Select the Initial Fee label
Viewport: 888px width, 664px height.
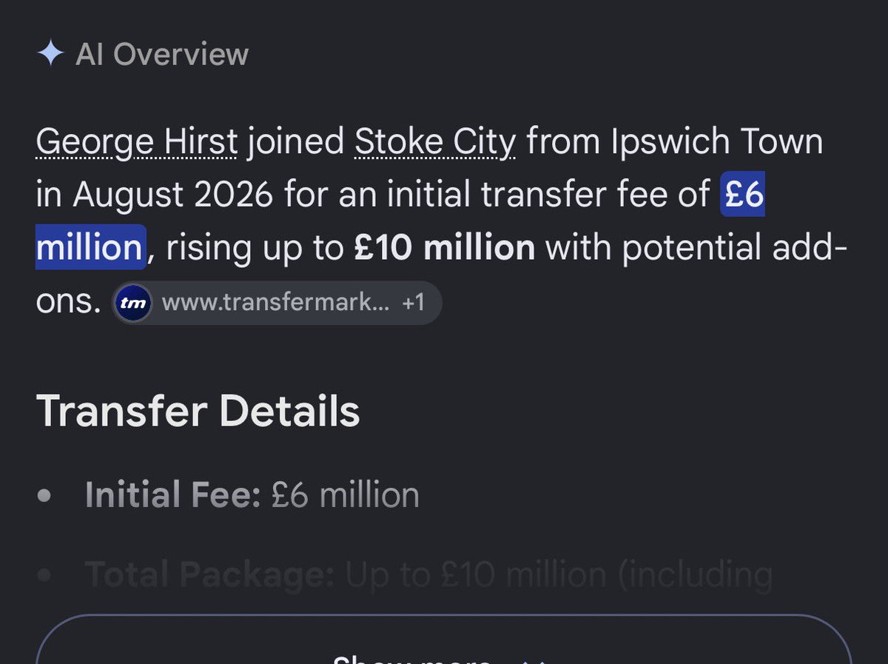click(173, 494)
